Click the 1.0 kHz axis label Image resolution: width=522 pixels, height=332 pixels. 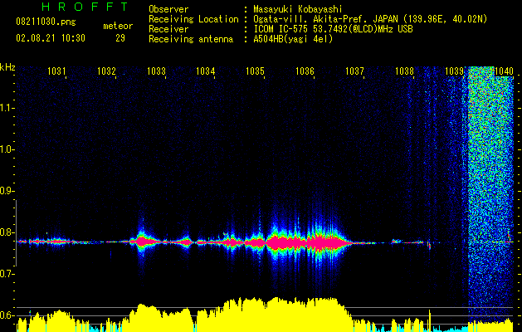click(6, 149)
